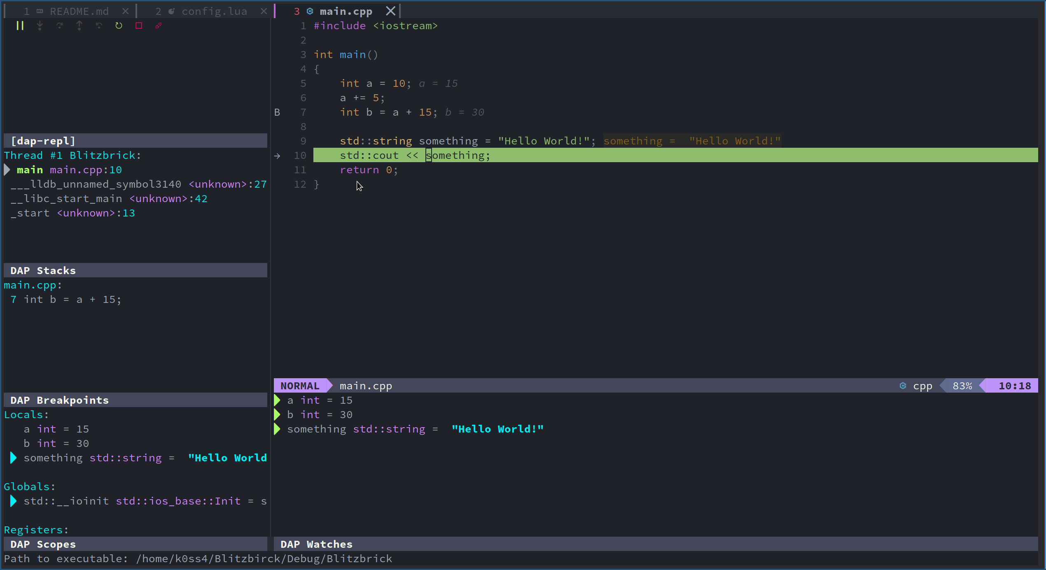Close the README.md tab
Image resolution: width=1046 pixels, height=570 pixels.
pyautogui.click(x=126, y=11)
